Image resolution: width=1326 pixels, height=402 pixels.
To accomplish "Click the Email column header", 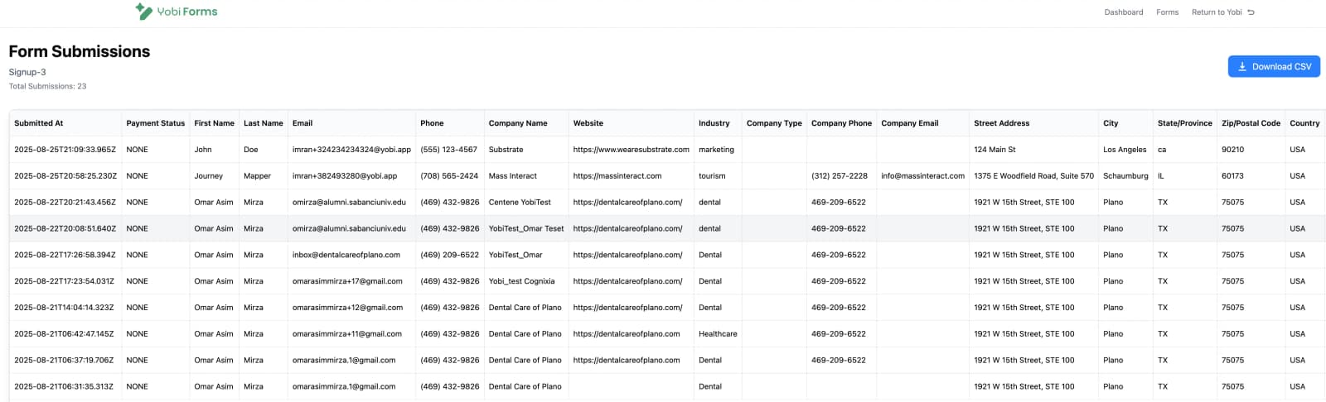I will (302, 123).
